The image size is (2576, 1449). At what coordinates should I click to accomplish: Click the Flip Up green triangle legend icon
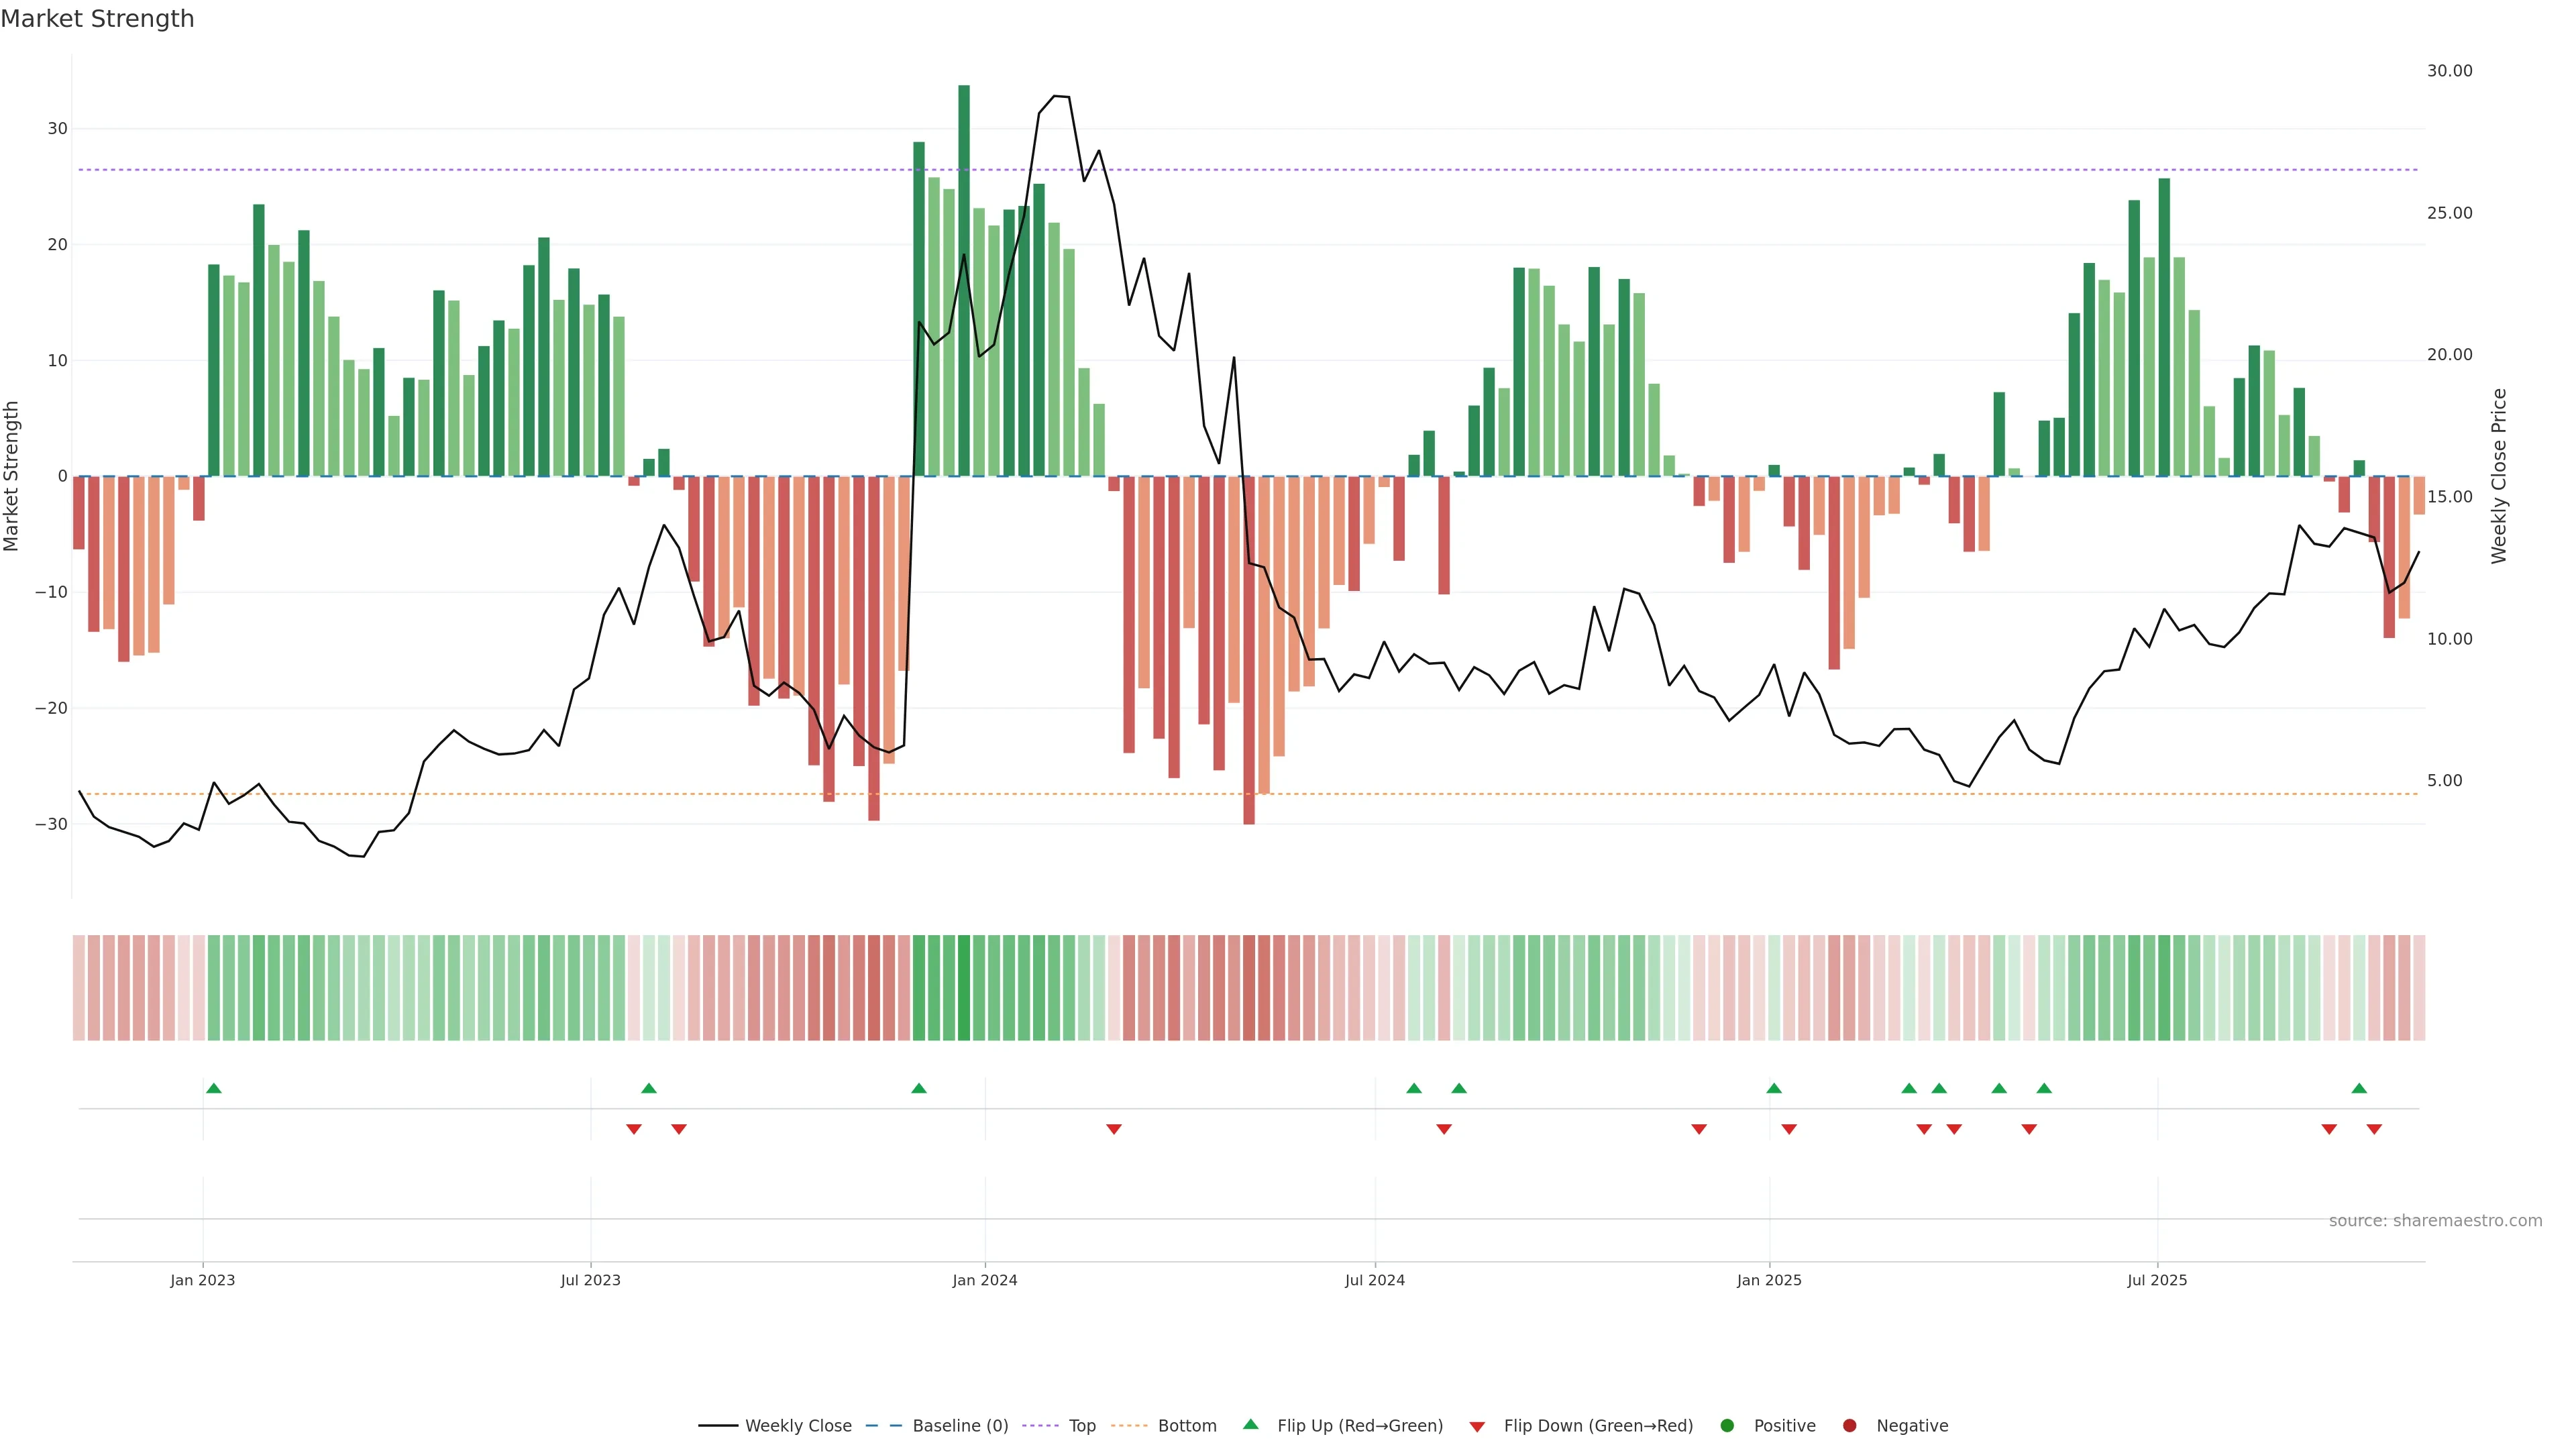pos(1250,1424)
